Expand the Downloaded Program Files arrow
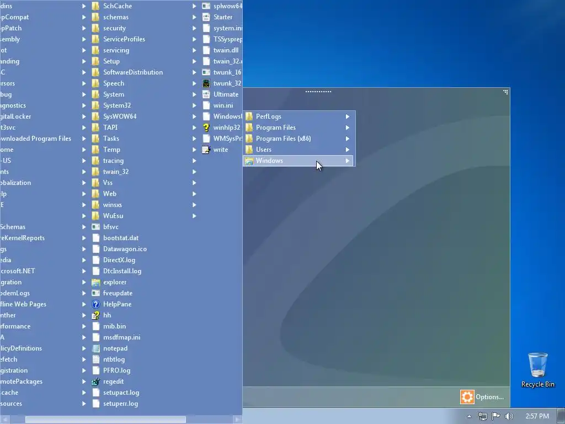 [84, 139]
